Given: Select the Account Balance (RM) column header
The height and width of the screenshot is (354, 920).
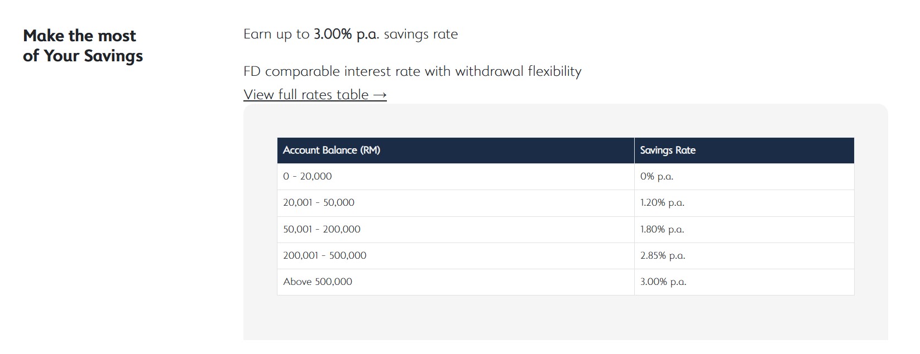Looking at the screenshot, I should point(332,150).
